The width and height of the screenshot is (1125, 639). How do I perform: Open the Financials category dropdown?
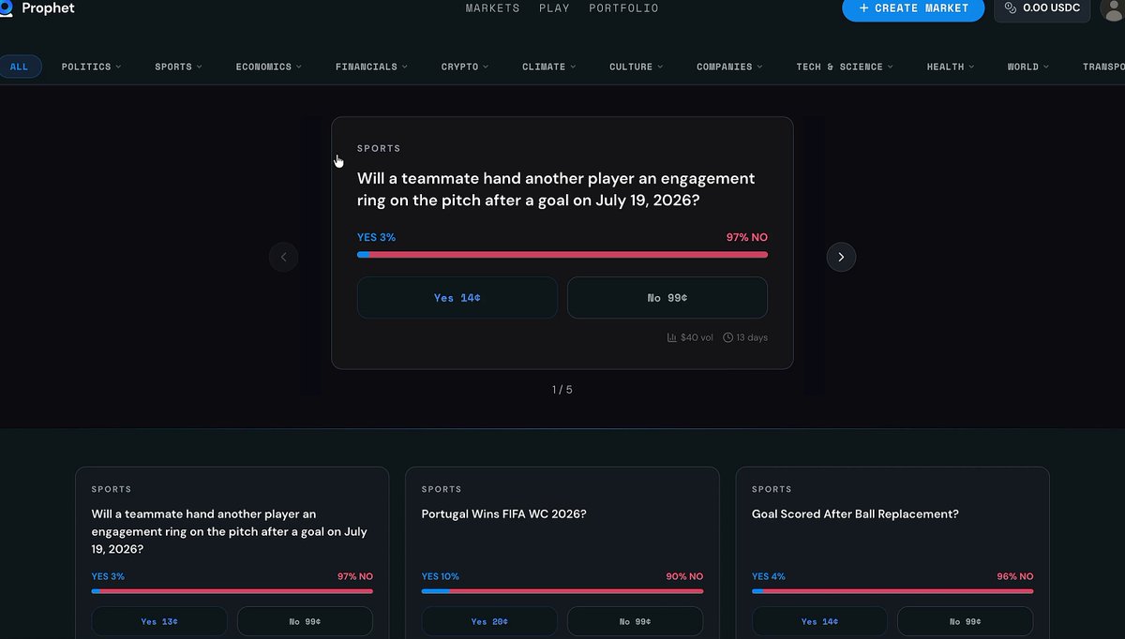click(371, 67)
